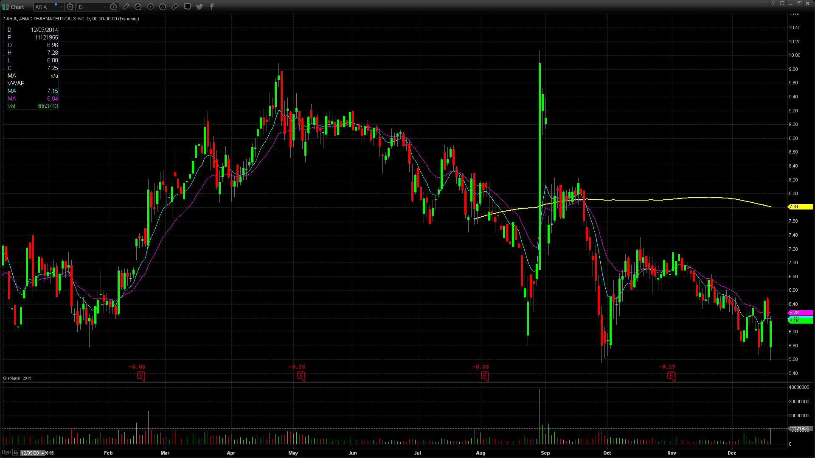Share chart via Facebook icon
815x458 pixels.
(x=212, y=7)
